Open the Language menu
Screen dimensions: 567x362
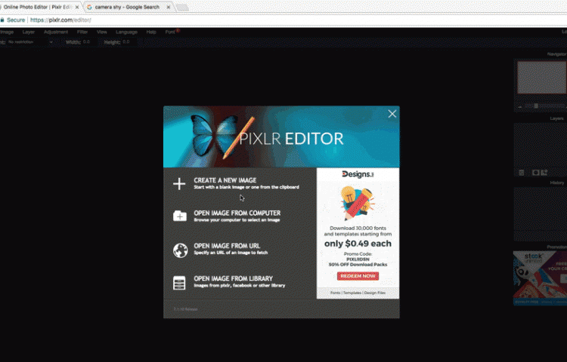click(x=126, y=32)
